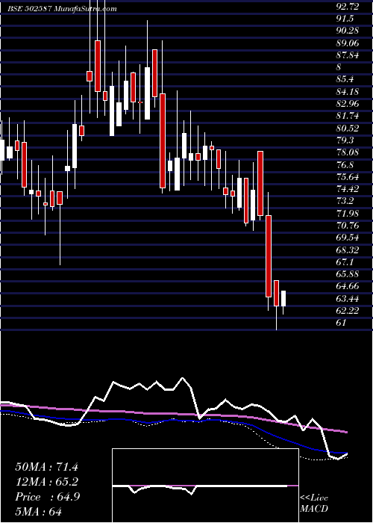This screenshot has width=373, height=523.
Task: Click the 75.64 price axis label
Action: click(348, 177)
